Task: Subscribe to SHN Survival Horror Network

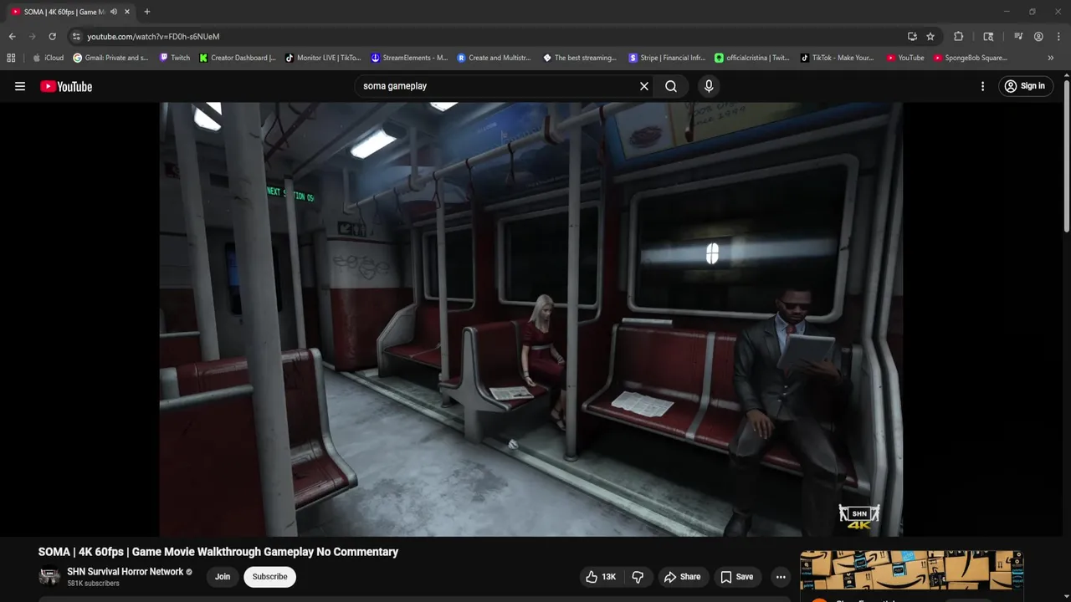Action: 269,577
